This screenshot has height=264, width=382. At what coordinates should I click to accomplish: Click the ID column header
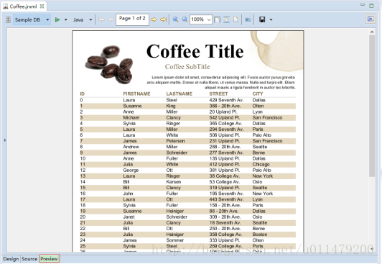click(83, 94)
